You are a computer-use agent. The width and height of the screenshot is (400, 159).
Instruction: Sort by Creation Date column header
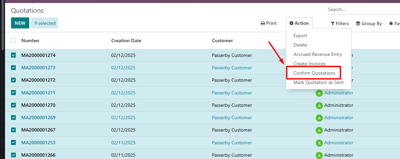(x=126, y=41)
